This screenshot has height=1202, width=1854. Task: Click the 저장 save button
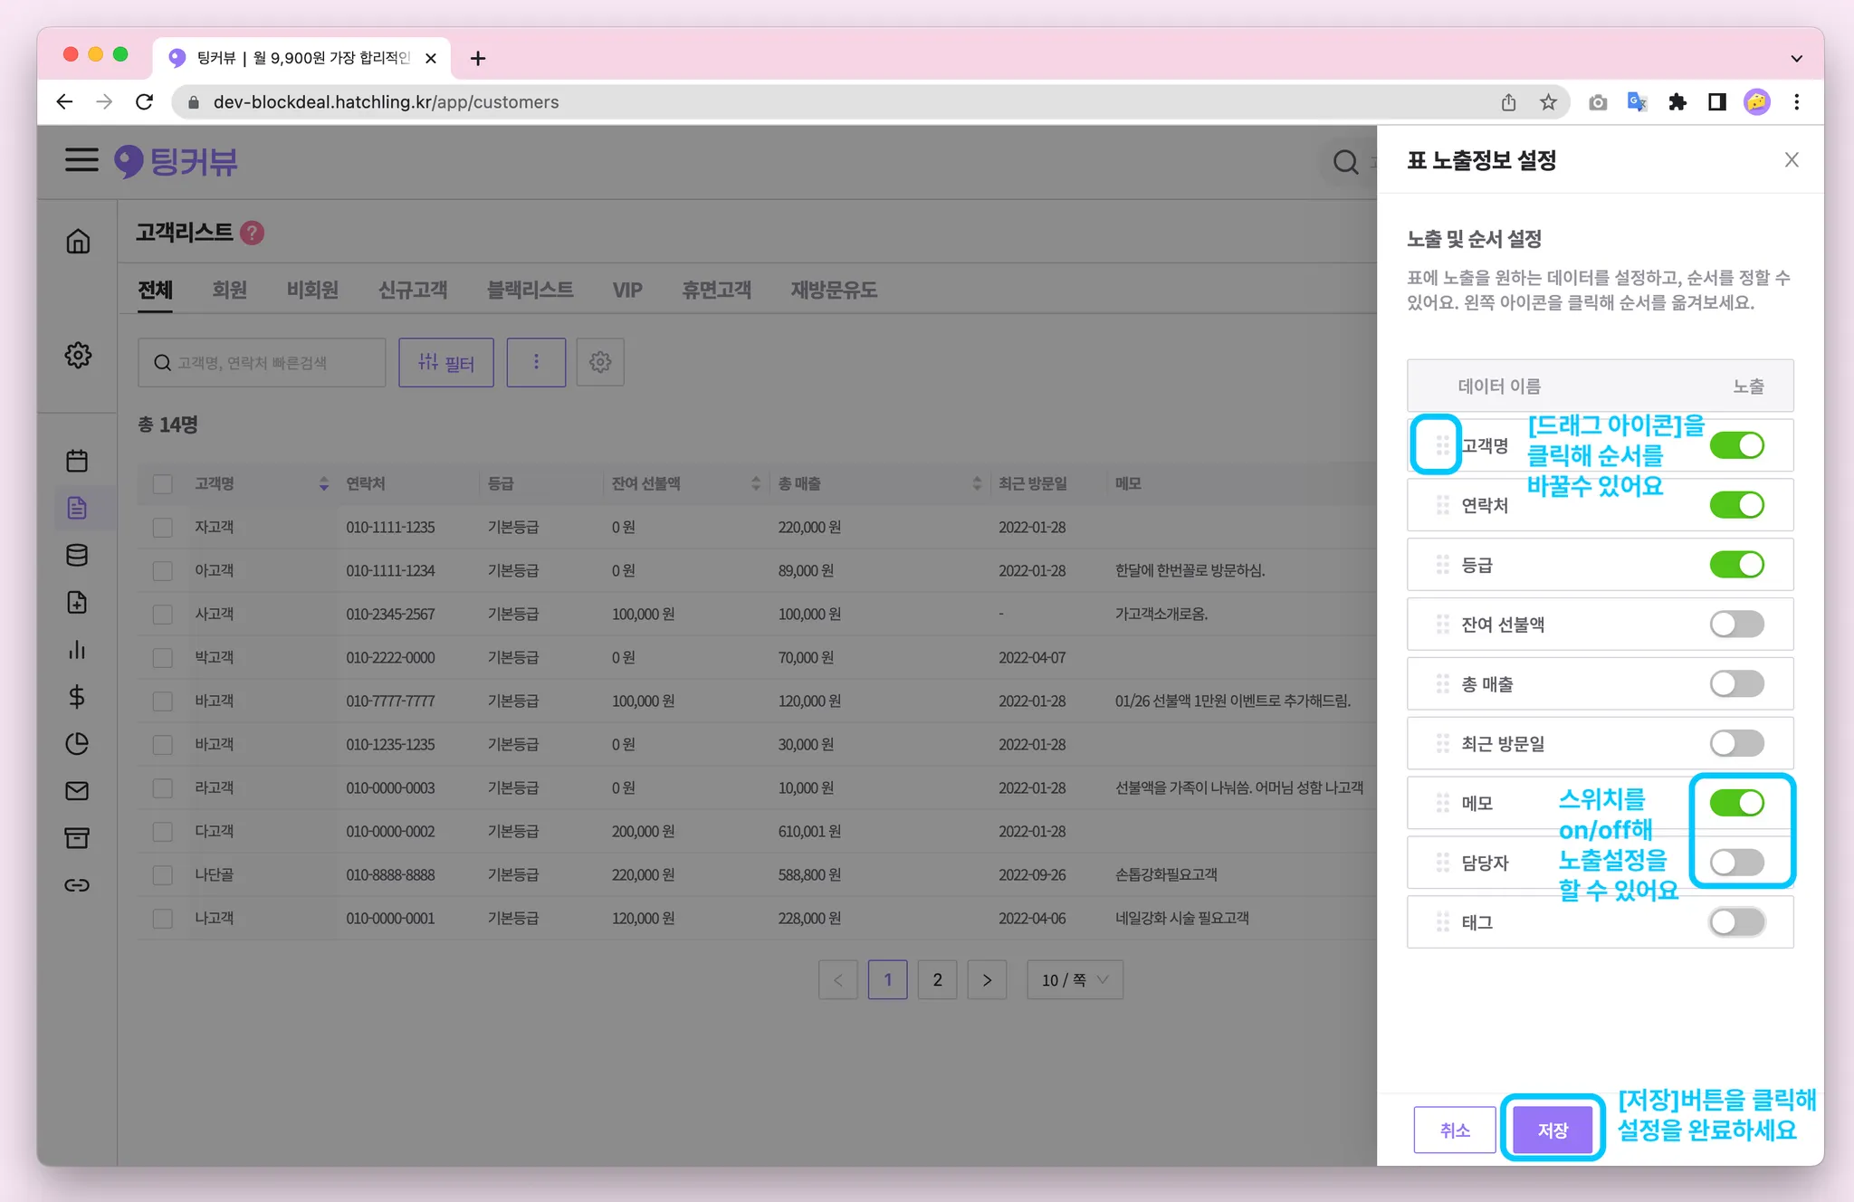click(1552, 1130)
